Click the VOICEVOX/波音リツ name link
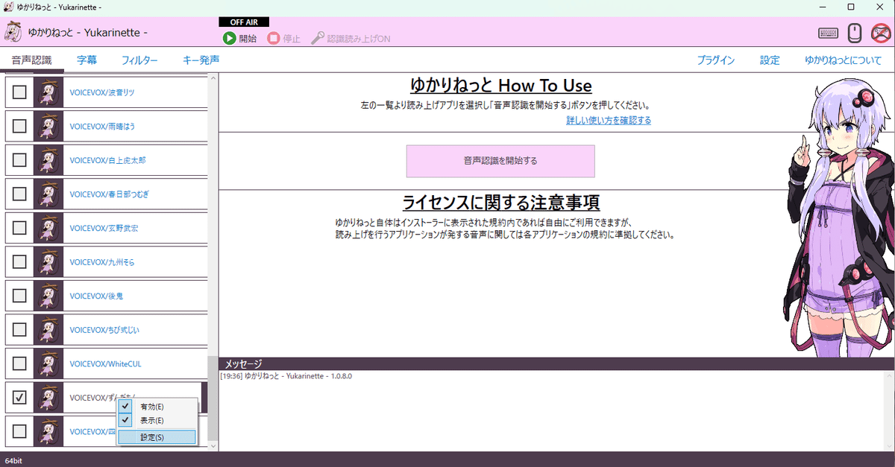Screen dimensions: 895x467 pos(102,92)
